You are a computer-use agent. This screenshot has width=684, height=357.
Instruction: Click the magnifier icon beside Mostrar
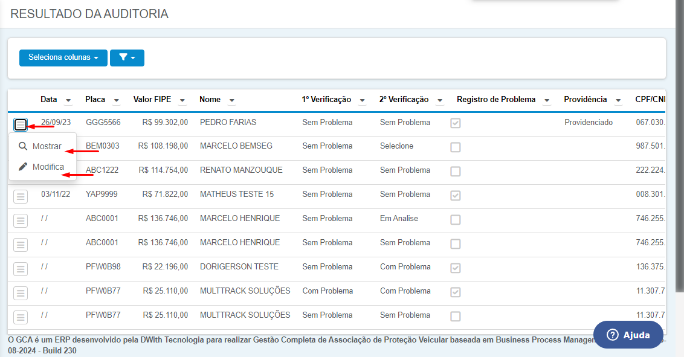click(23, 146)
